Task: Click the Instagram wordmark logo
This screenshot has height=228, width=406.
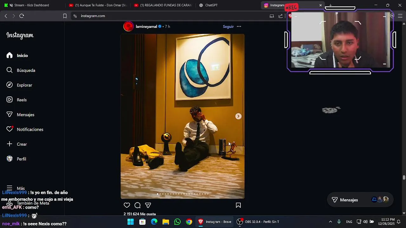Action: pos(20,35)
